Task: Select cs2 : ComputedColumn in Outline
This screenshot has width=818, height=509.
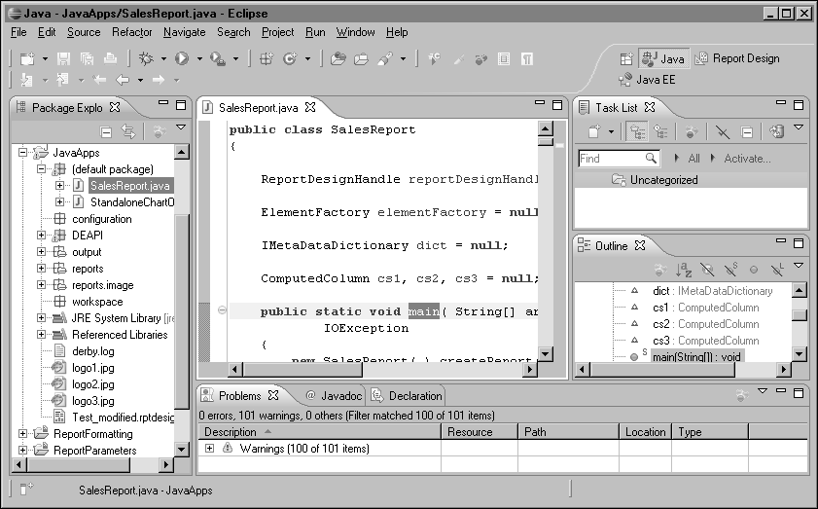Action: click(706, 324)
